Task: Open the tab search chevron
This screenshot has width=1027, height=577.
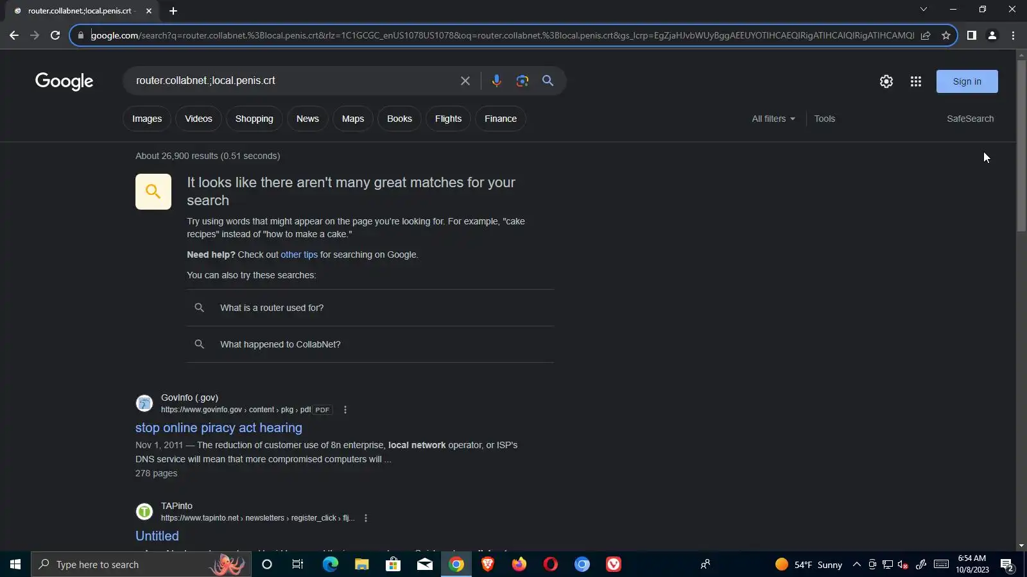Action: coord(924,9)
